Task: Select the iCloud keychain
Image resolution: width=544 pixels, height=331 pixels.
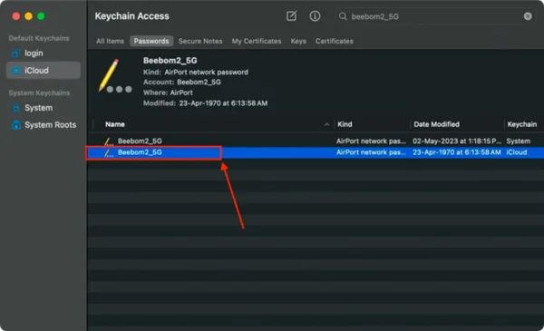Action: pos(43,71)
